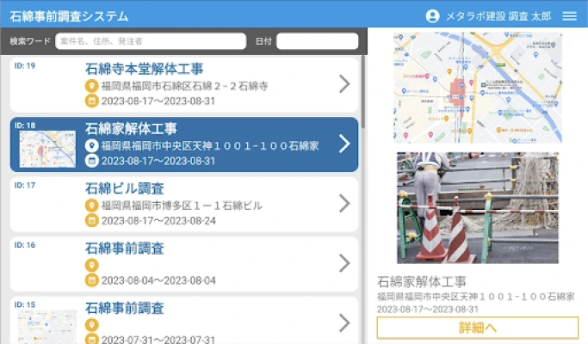
Task: Click calendar icon in ID 16 entry
Action: click(x=92, y=280)
